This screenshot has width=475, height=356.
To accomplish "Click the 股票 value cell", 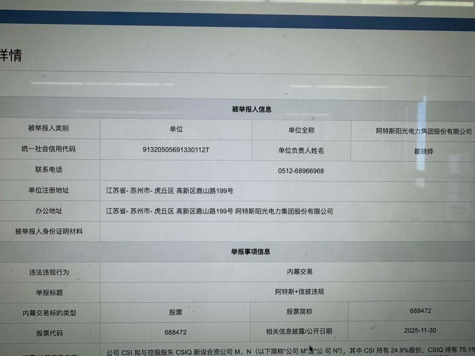I will coord(175,312).
